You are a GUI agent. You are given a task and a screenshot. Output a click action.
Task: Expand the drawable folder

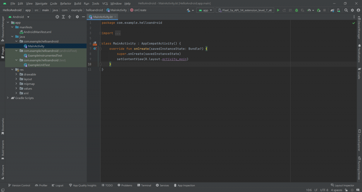click(x=16, y=74)
